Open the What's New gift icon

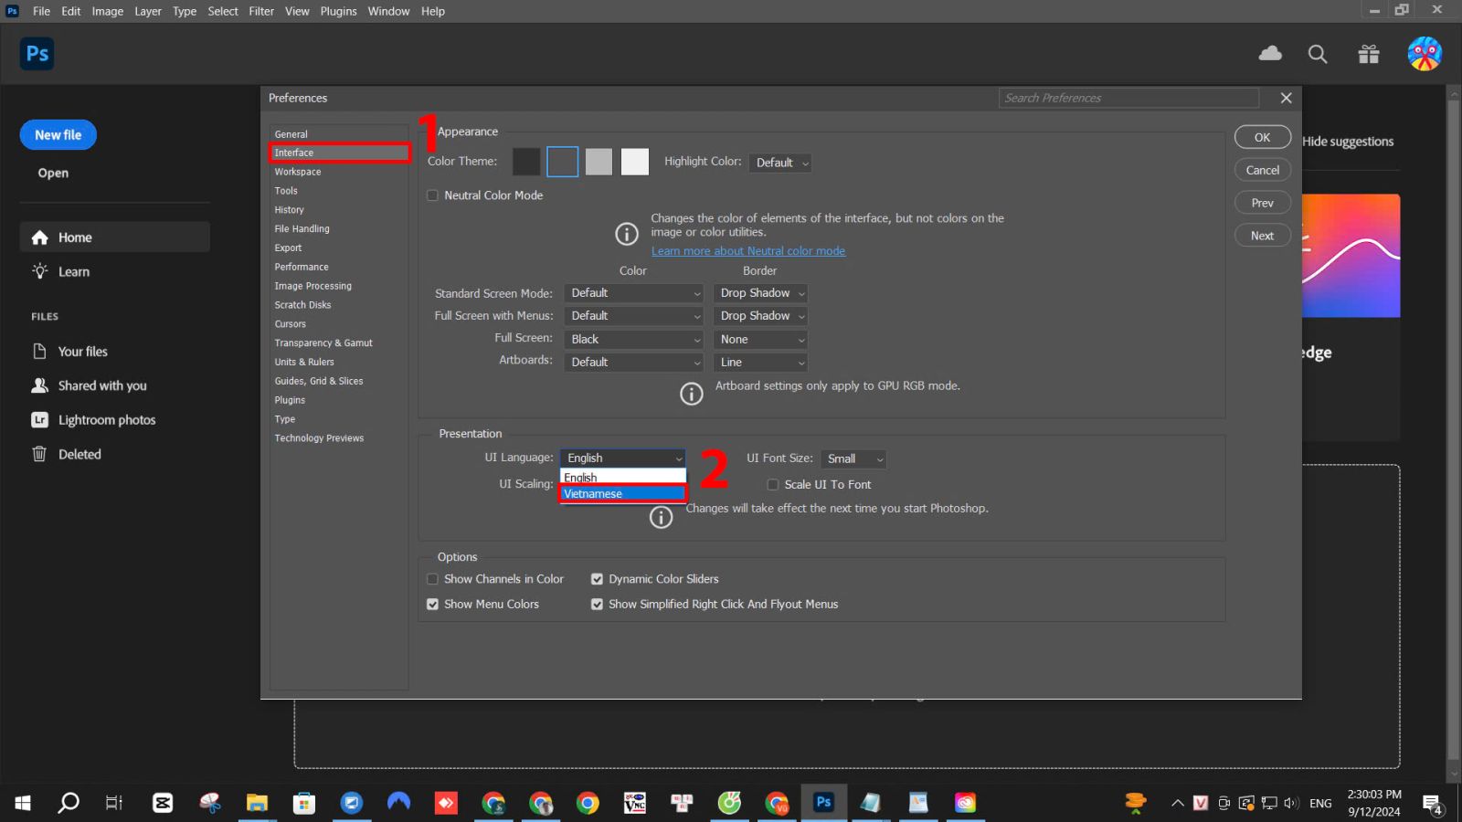(1368, 54)
